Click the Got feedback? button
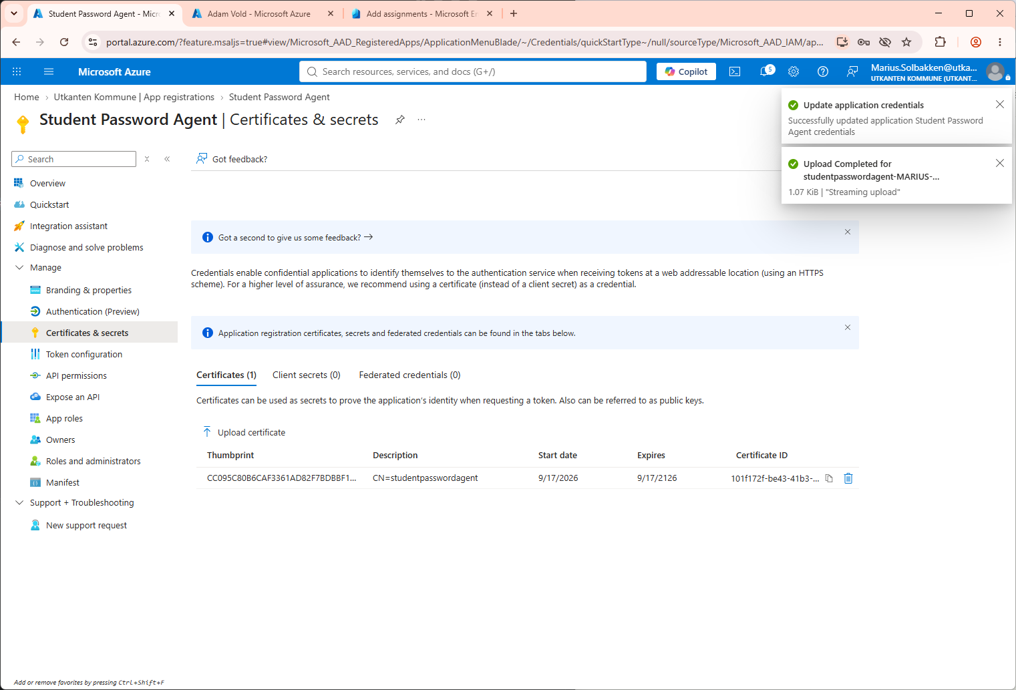The height and width of the screenshot is (690, 1016). (232, 159)
